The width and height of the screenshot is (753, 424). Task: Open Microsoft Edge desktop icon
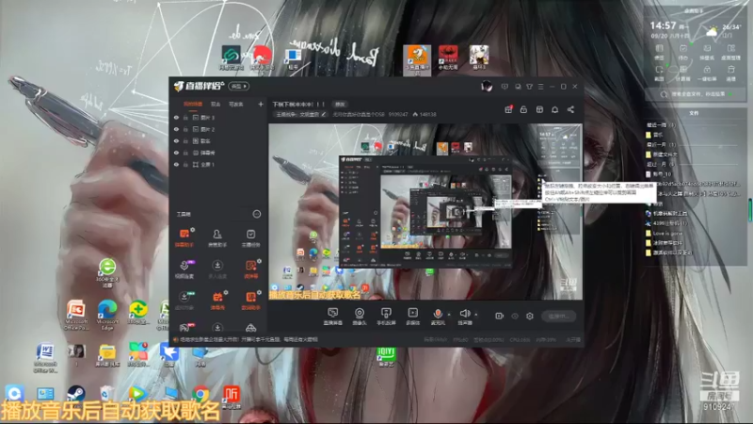(107, 315)
